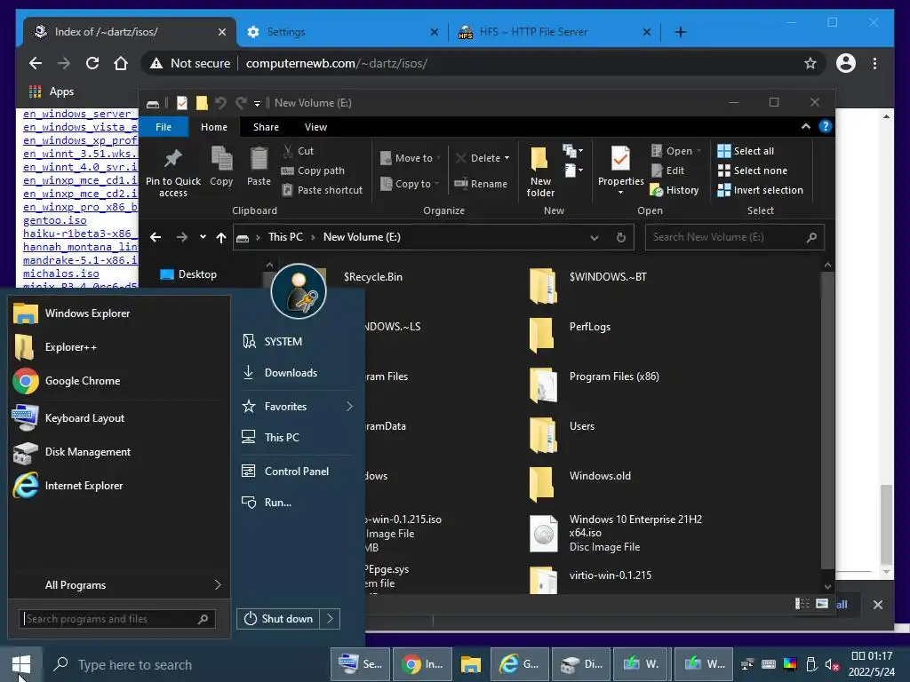Click Cut in the Clipboard group
910x682 pixels.
(299, 151)
